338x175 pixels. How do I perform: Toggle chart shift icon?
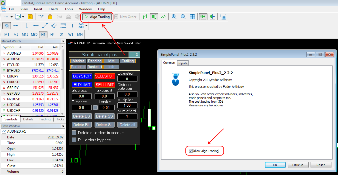click(x=212, y=17)
